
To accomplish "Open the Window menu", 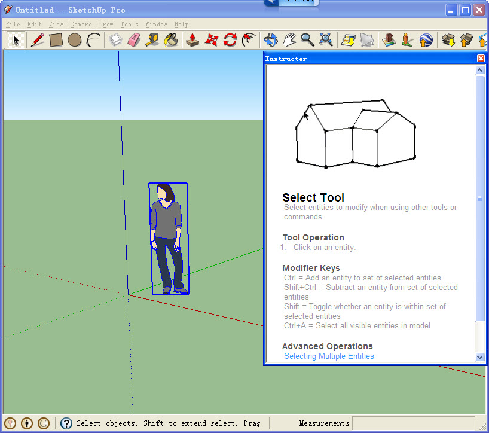I will [x=156, y=25].
